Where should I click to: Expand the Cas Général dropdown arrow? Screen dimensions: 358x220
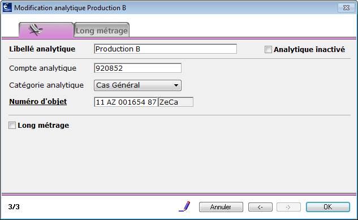(x=176, y=85)
